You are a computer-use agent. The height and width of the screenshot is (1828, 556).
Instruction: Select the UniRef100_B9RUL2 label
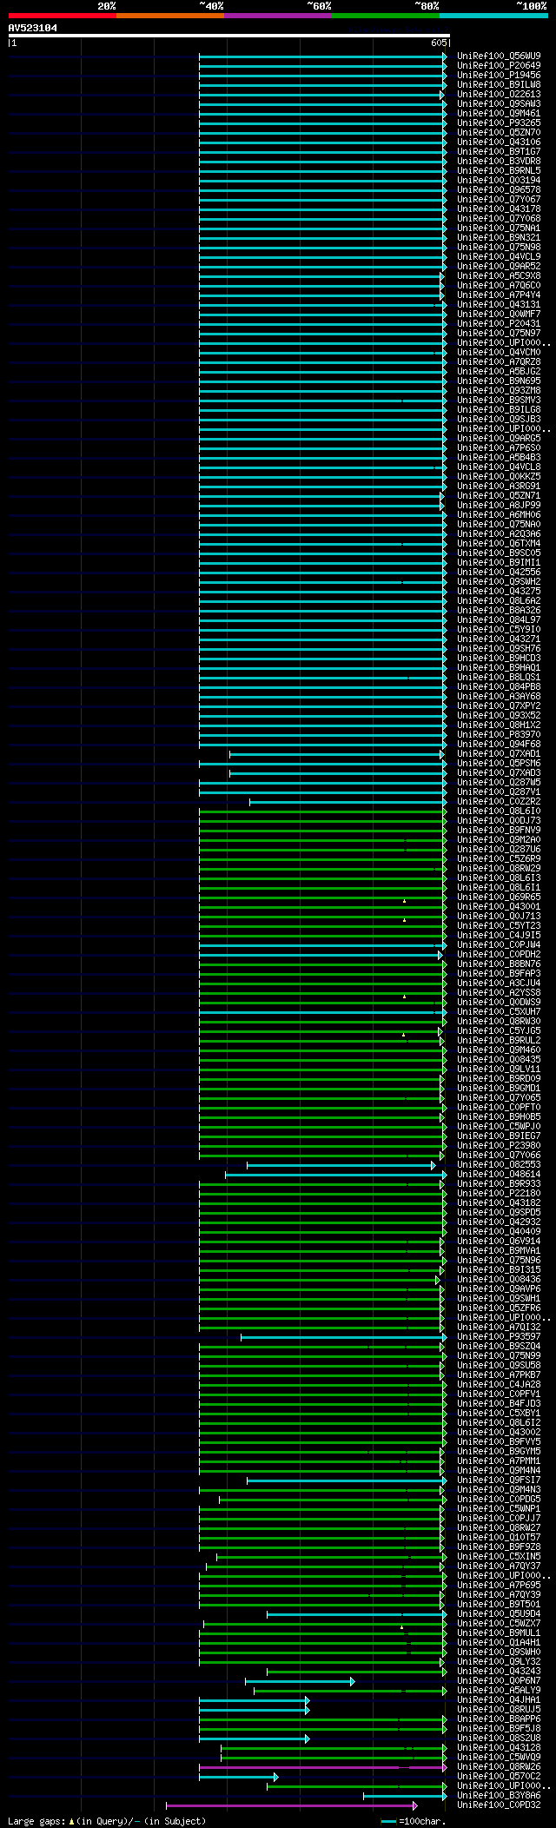tap(499, 1041)
